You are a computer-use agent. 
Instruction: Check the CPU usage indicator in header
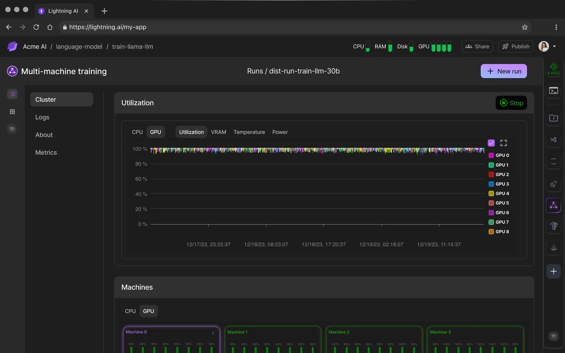[362, 46]
